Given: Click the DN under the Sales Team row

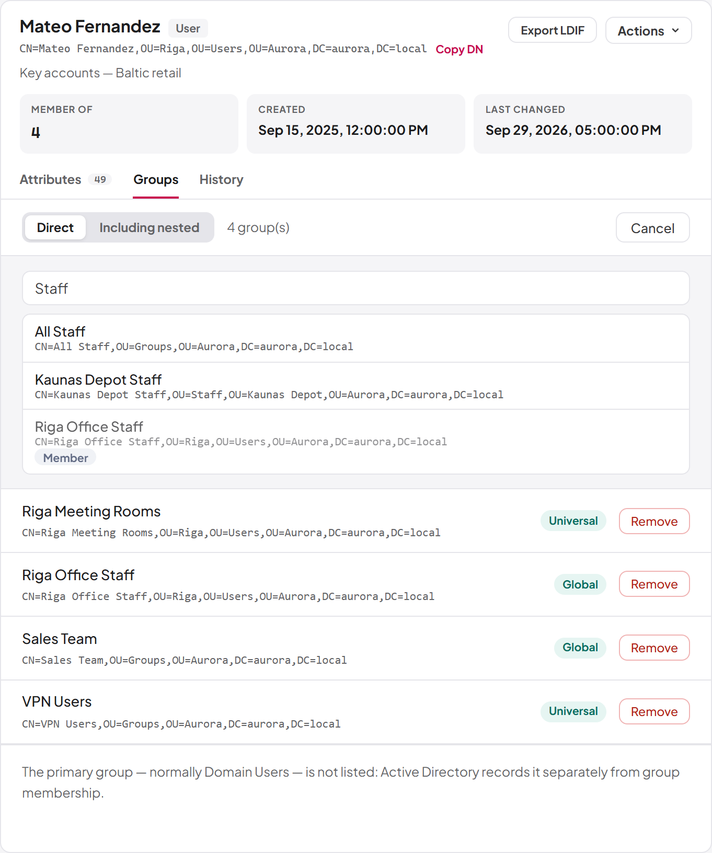Looking at the screenshot, I should point(185,660).
